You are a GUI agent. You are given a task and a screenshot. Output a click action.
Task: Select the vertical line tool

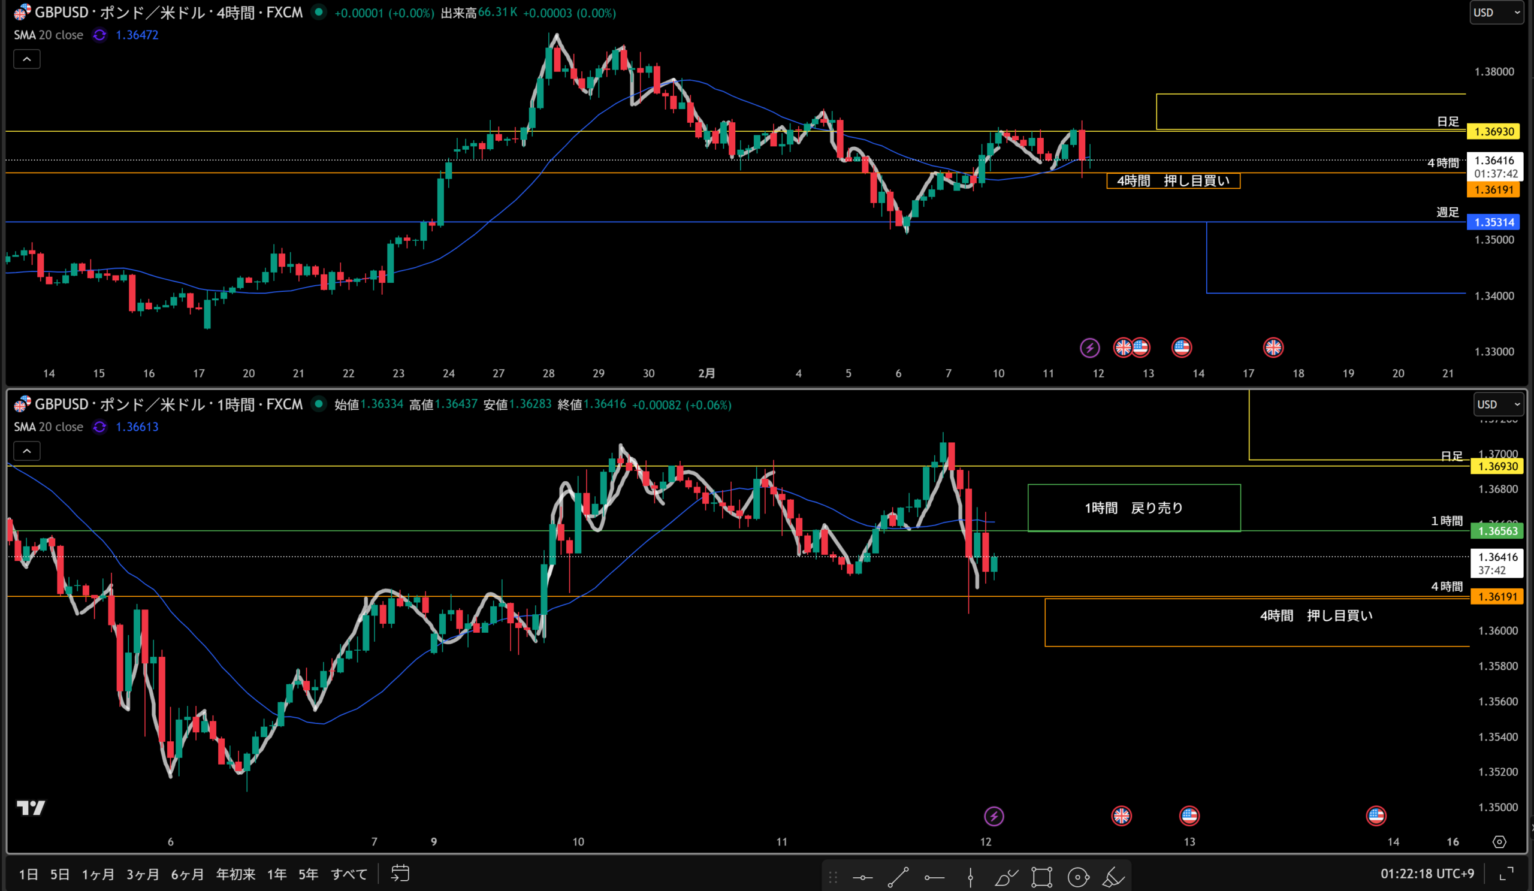[x=970, y=877]
